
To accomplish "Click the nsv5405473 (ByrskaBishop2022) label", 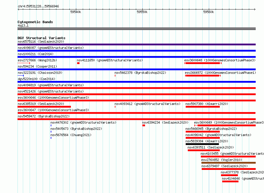I will point(76,129).
